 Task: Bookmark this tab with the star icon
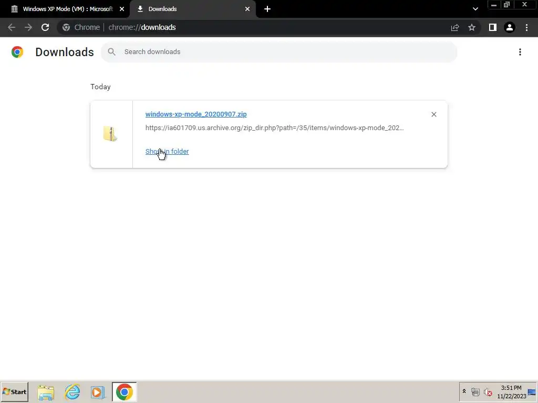coord(472,27)
